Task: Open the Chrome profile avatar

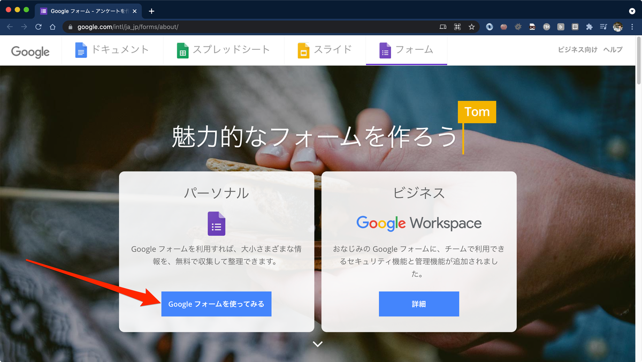Action: pos(618,26)
